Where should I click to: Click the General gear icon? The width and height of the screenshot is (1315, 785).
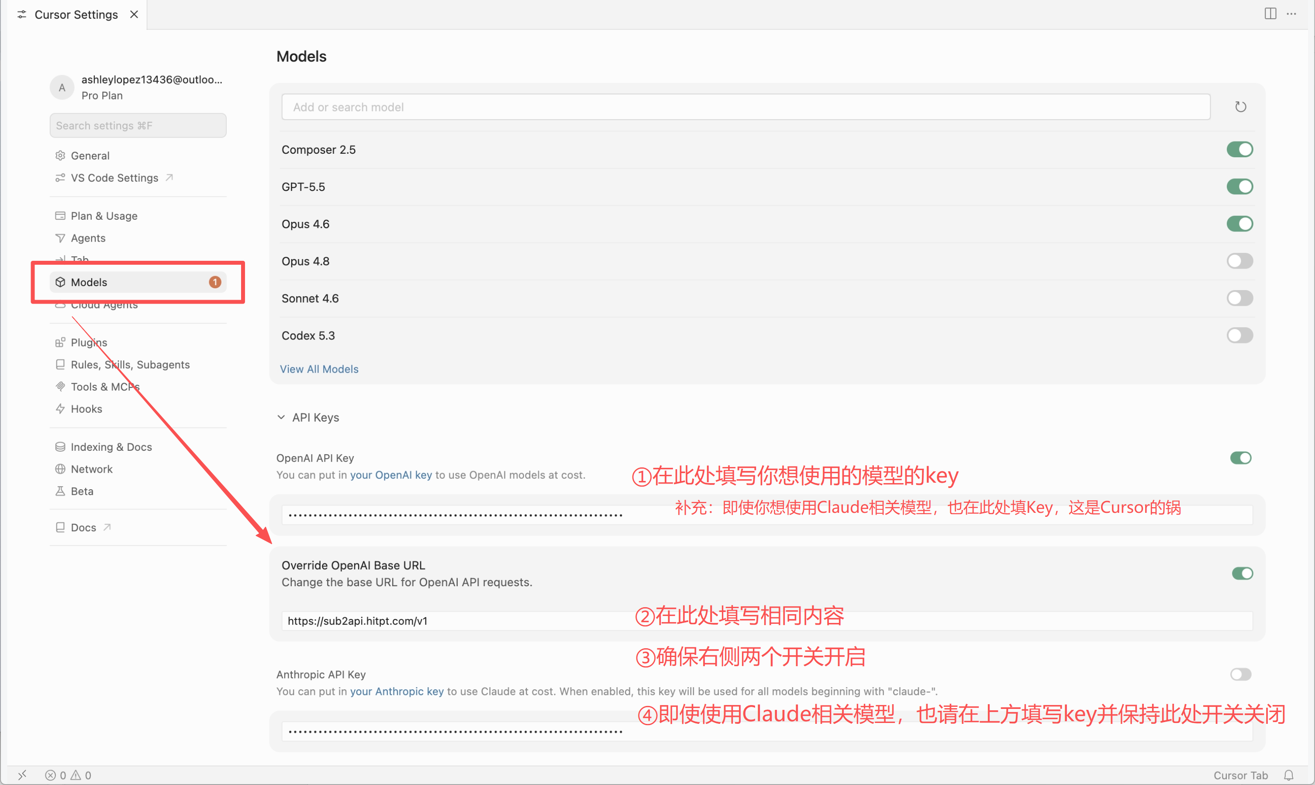[60, 156]
